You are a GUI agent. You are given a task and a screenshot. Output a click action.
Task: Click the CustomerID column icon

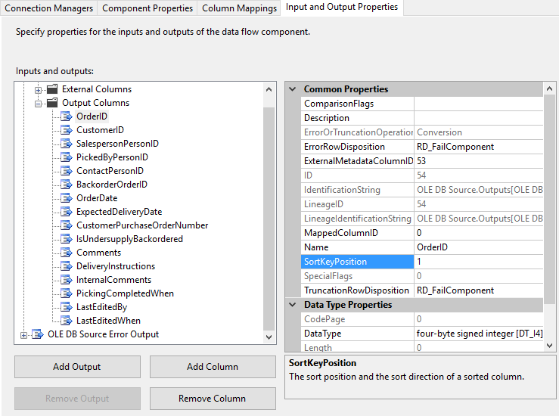(66, 130)
